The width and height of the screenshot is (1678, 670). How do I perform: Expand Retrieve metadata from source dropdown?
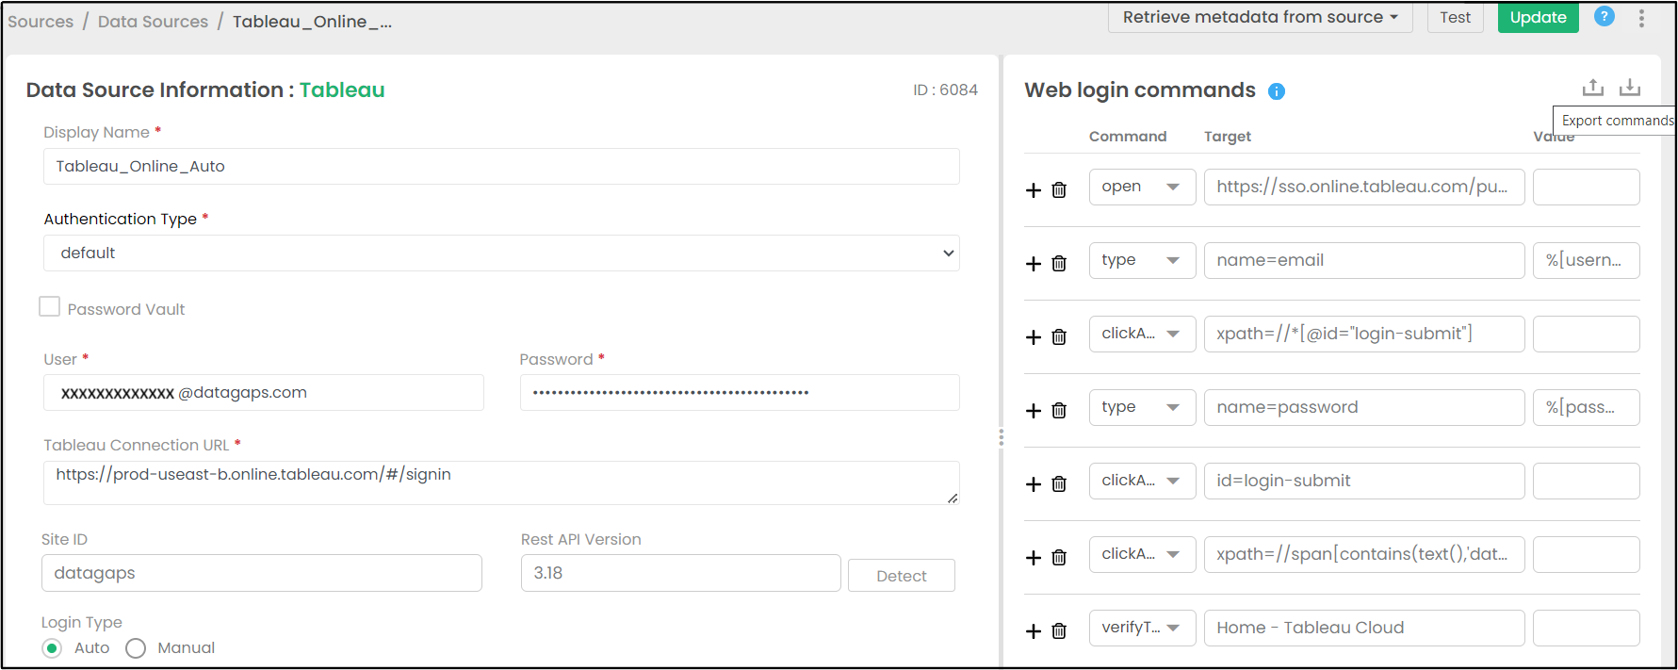(x=1260, y=17)
